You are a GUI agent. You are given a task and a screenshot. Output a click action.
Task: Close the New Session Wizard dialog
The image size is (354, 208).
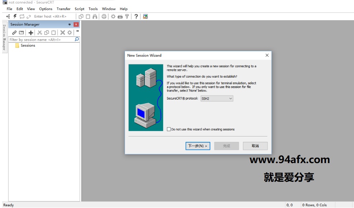tap(267, 55)
